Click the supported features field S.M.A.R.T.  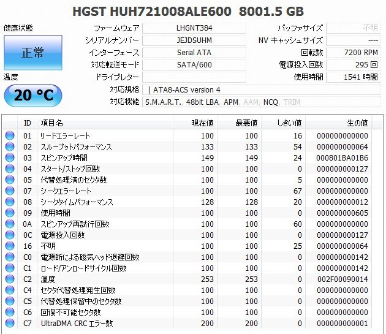(x=262, y=102)
